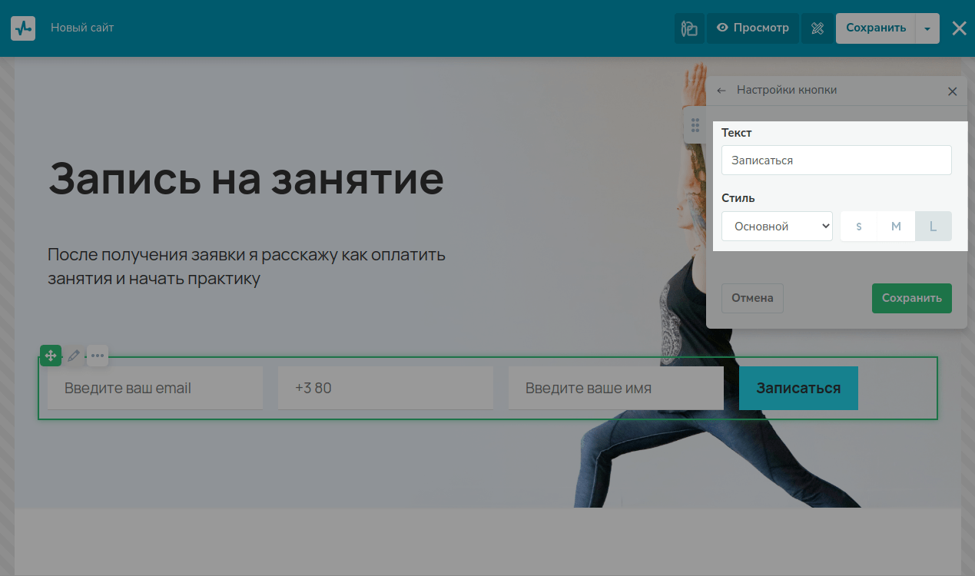Screen dimensions: 975x576
Task: Click the green move block handle
Action: [x=51, y=356]
